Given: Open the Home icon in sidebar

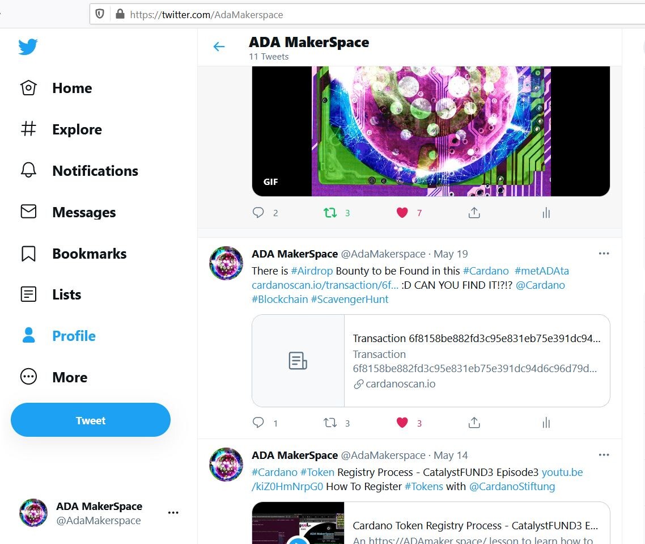Looking at the screenshot, I should pos(28,88).
